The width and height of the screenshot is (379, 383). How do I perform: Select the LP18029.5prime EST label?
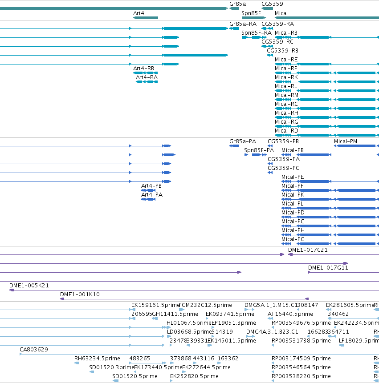pos(359,341)
